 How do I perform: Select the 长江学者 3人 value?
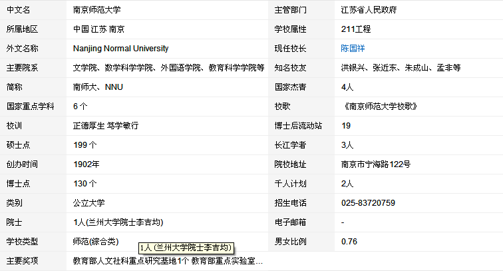tap(347, 144)
